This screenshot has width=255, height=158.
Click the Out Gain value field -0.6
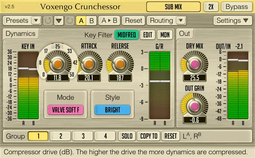195,120
